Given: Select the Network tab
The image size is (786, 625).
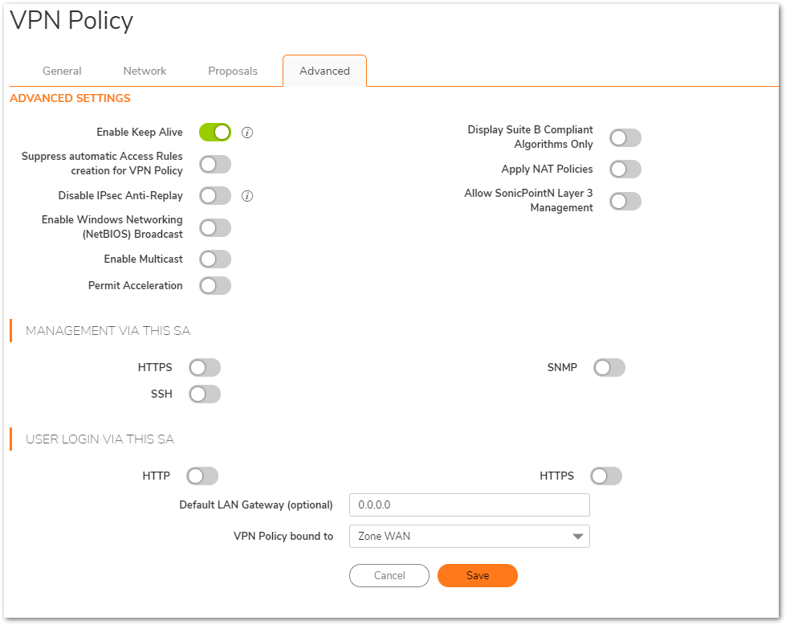Looking at the screenshot, I should point(145,71).
